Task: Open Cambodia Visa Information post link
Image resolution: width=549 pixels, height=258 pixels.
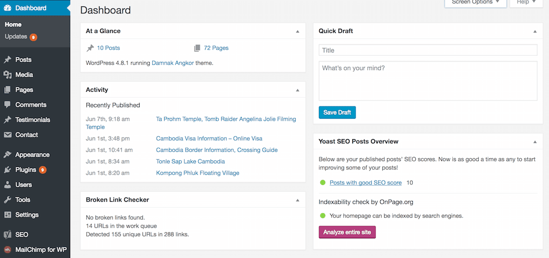Action: coord(209,138)
